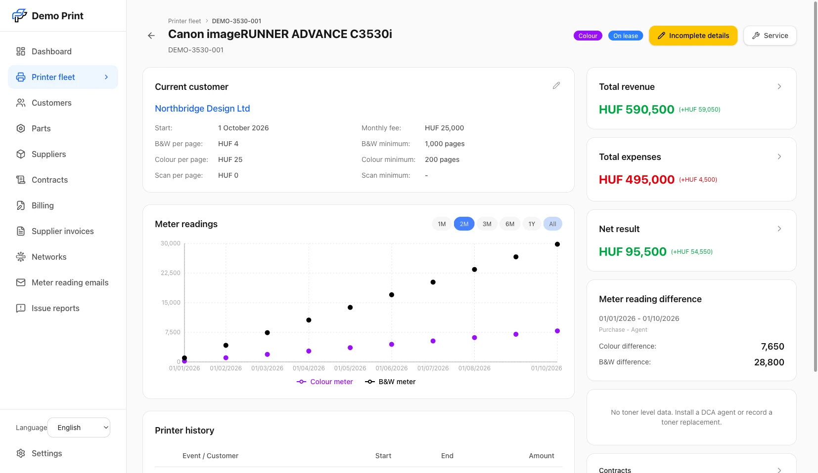Show All meter readings
Image resolution: width=818 pixels, height=473 pixels.
click(552, 224)
